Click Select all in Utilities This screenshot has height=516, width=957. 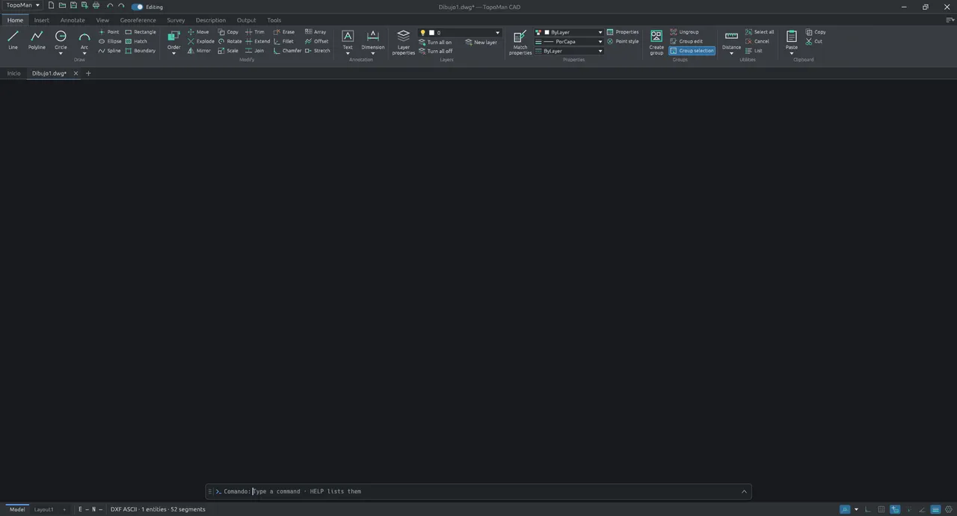(760, 32)
